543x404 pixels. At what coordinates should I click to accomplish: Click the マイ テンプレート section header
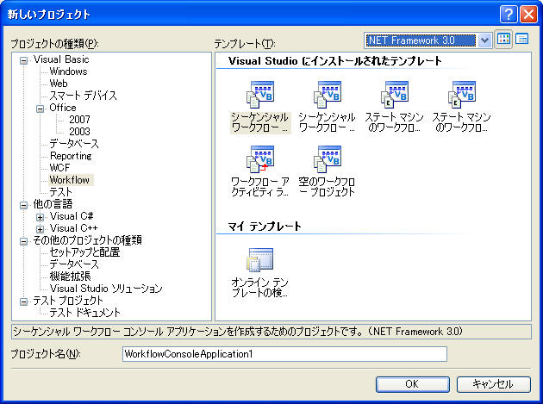coord(265,227)
